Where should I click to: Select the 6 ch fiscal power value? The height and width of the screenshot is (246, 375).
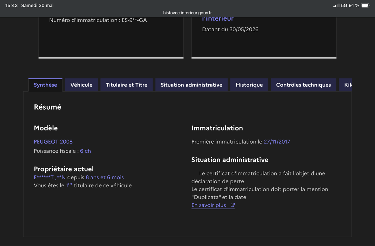coord(85,151)
